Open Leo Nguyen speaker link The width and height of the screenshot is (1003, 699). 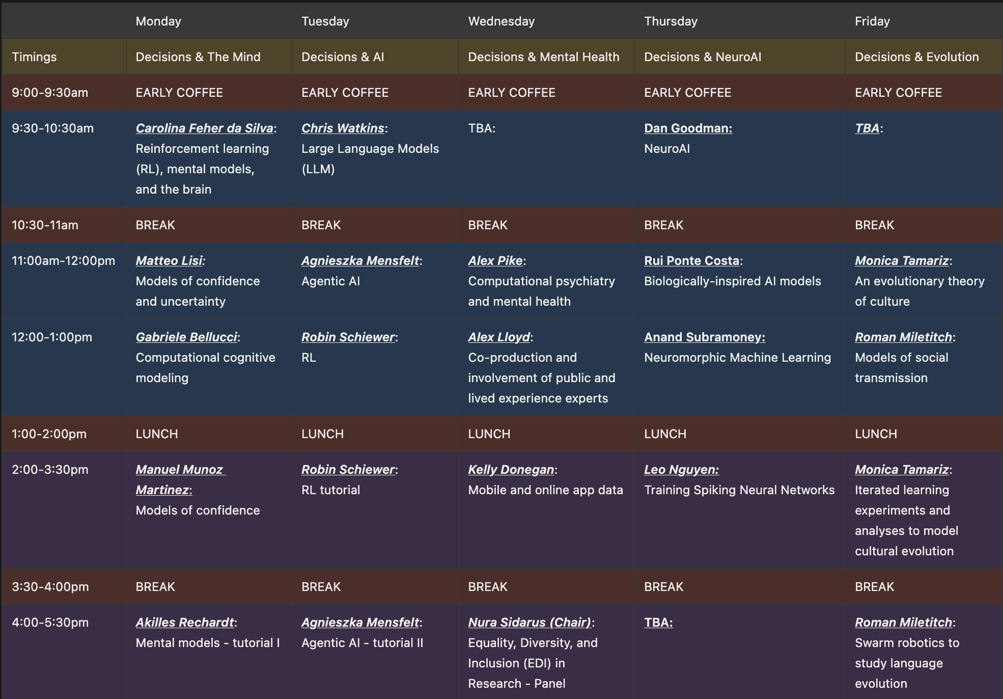pos(681,470)
